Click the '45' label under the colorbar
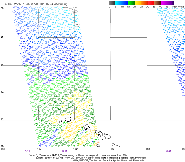Screen dimensions: 185x162 (167, 7)
